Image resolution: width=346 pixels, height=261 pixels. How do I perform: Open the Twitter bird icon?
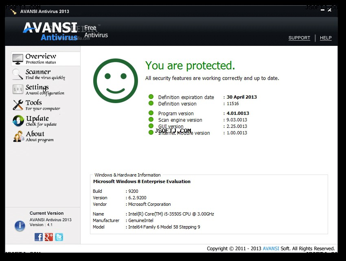tap(59, 237)
